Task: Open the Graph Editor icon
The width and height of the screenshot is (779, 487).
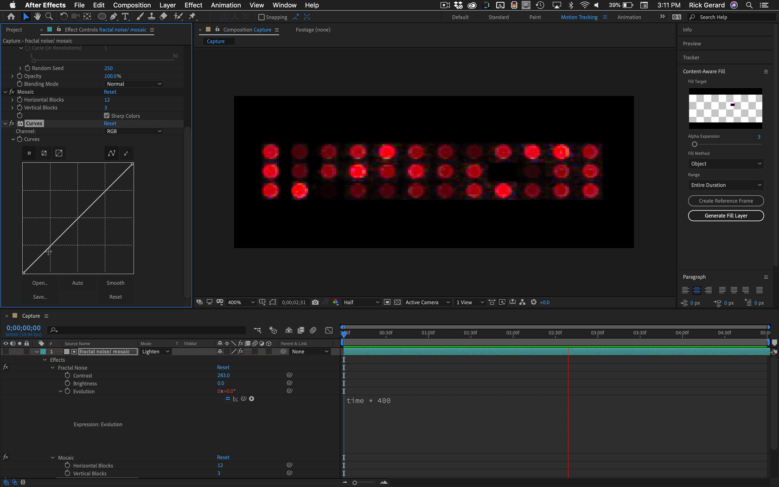Action: click(329, 330)
